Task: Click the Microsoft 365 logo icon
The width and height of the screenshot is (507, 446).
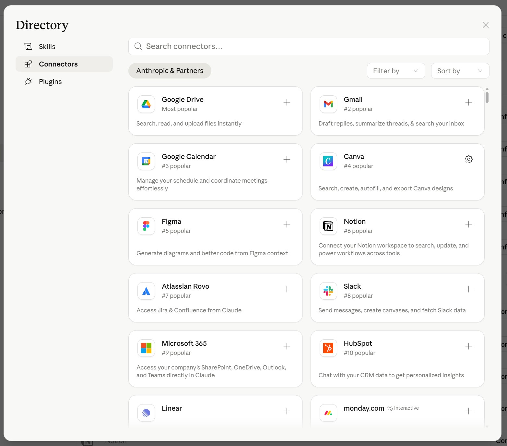Action: tap(146, 348)
